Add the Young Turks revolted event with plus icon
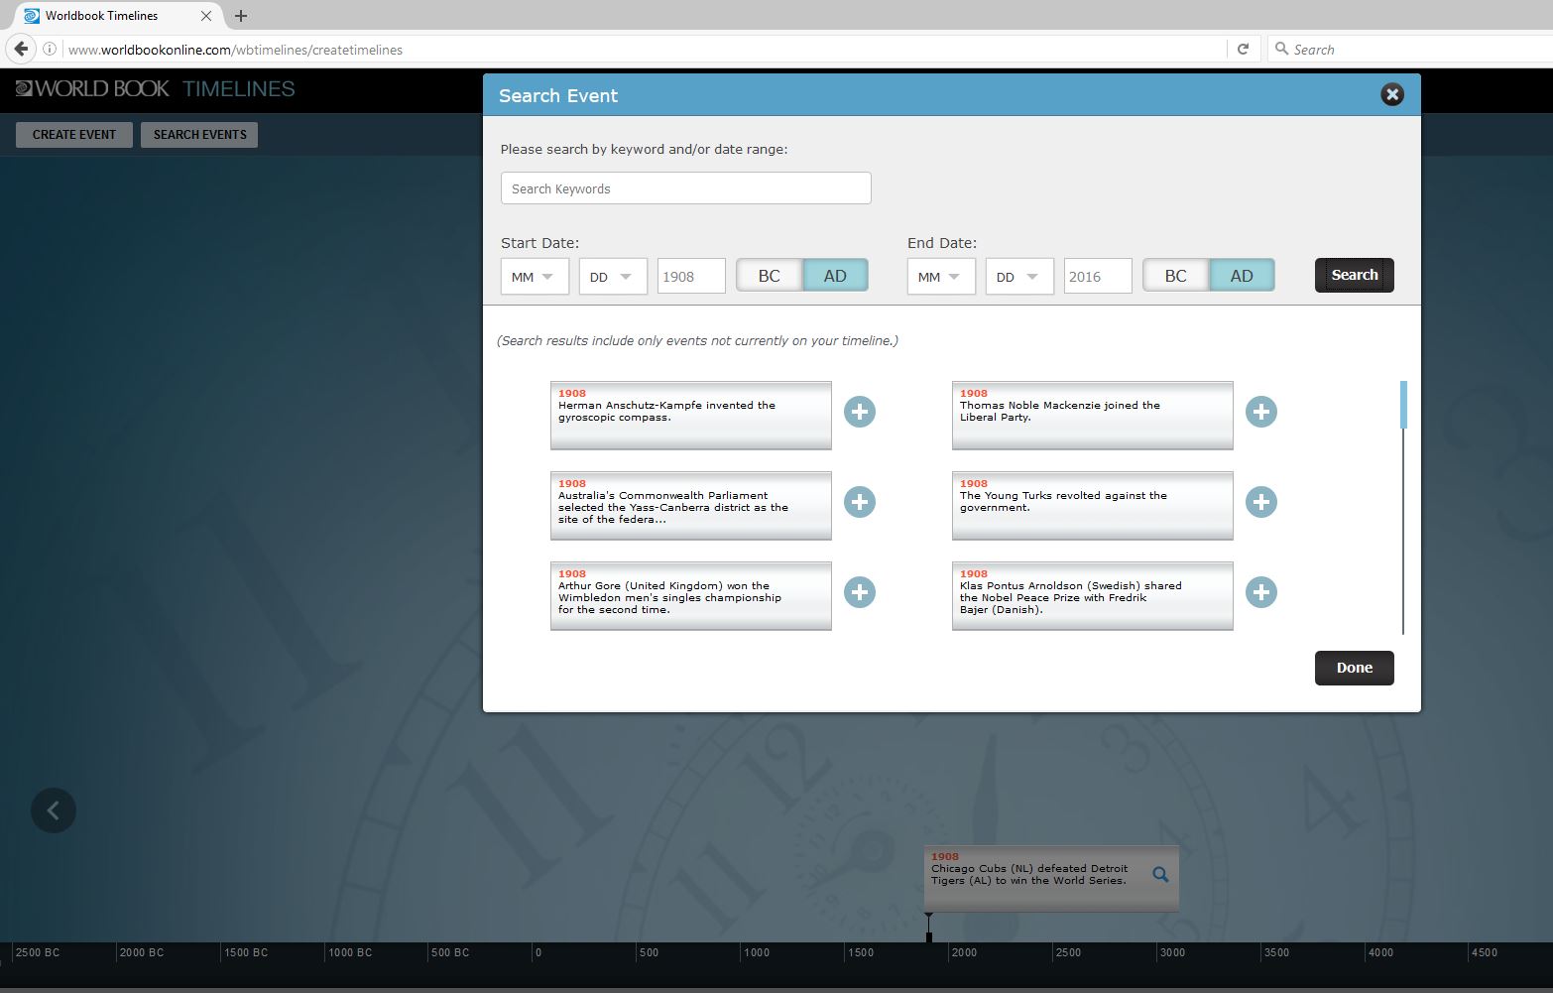The width and height of the screenshot is (1553, 993). pyautogui.click(x=1261, y=502)
